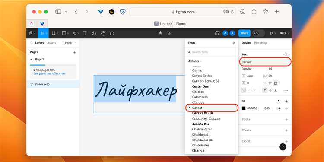Select the Text tool
Viewport: 324px width, 162px height.
click(x=85, y=33)
